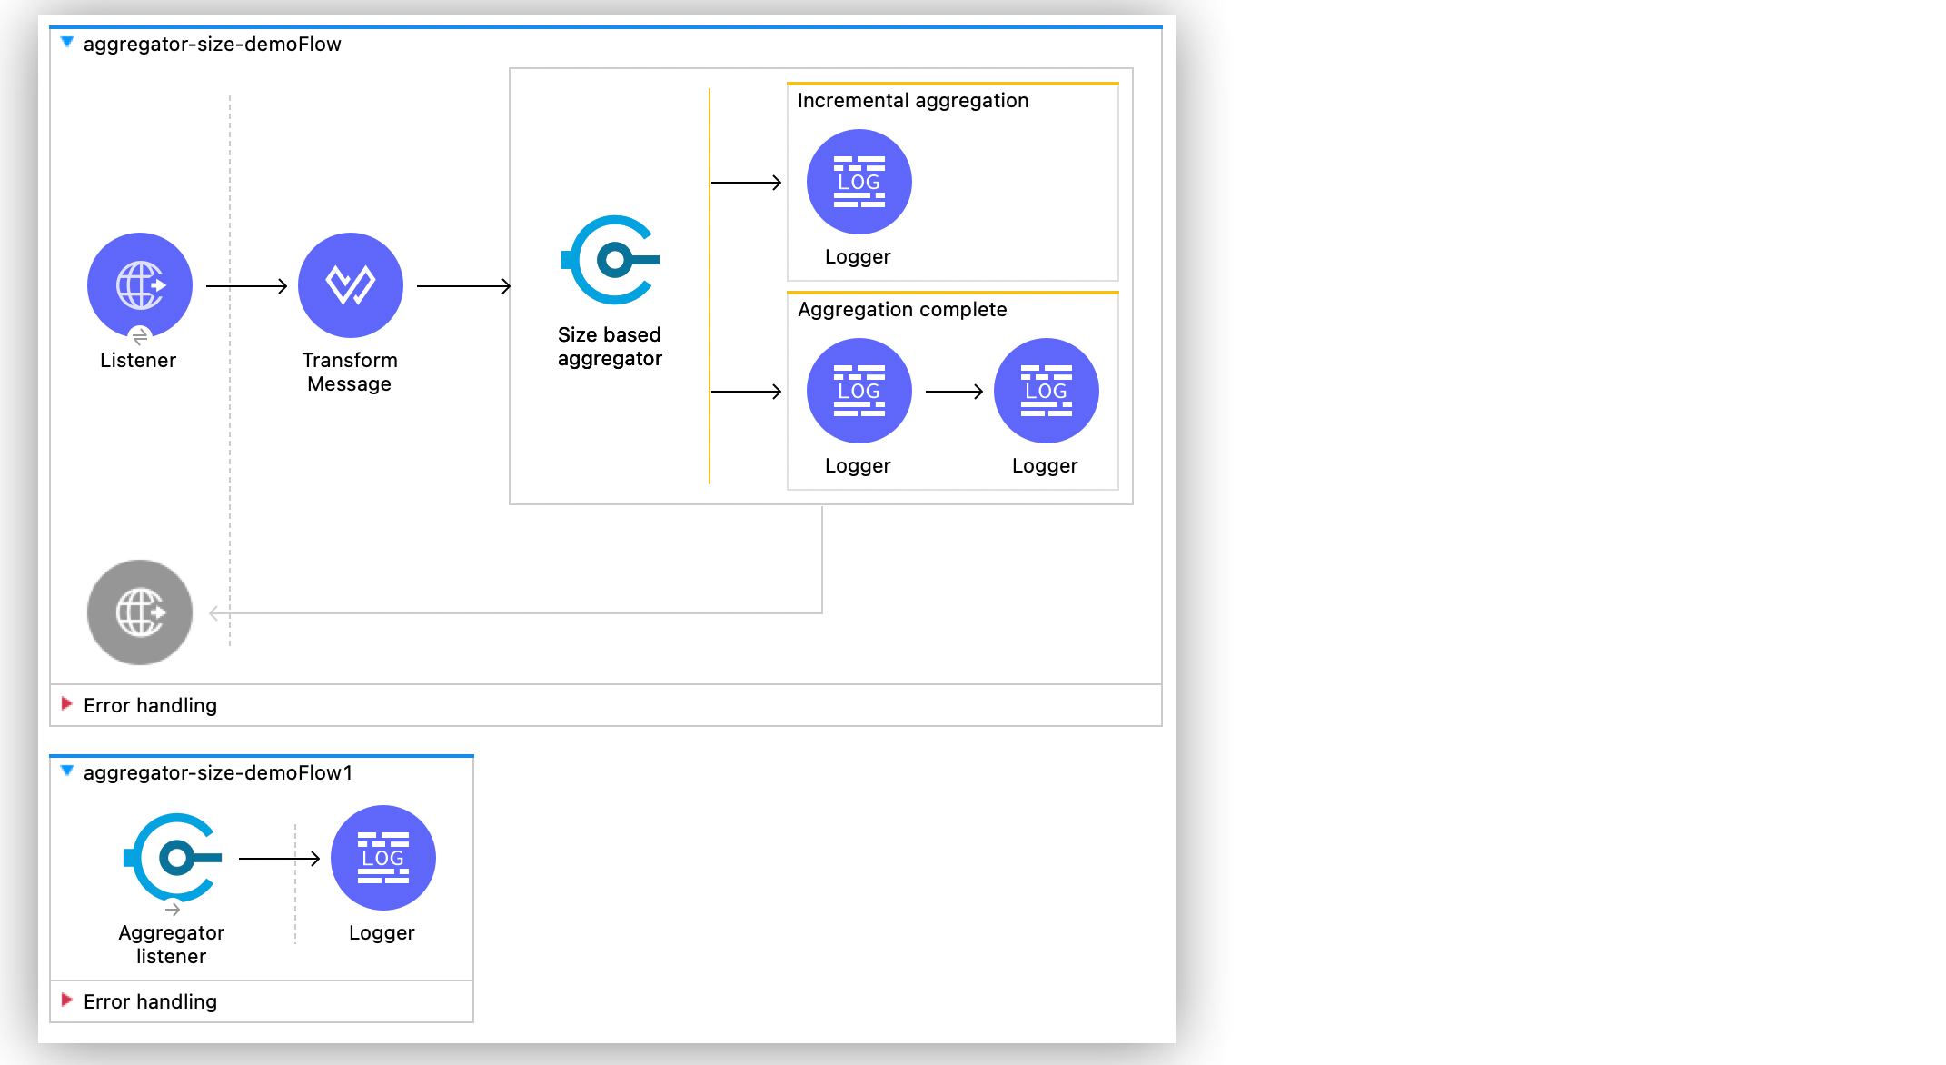Expand Error handling in aggregator-size-demoFlow
Viewport: 1946px width, 1065px height.
coord(66,704)
